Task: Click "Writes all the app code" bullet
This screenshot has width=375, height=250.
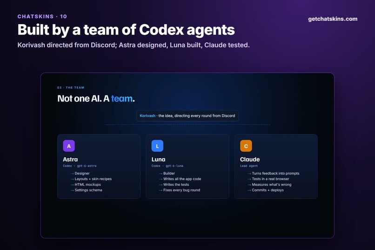Action: click(x=182, y=179)
